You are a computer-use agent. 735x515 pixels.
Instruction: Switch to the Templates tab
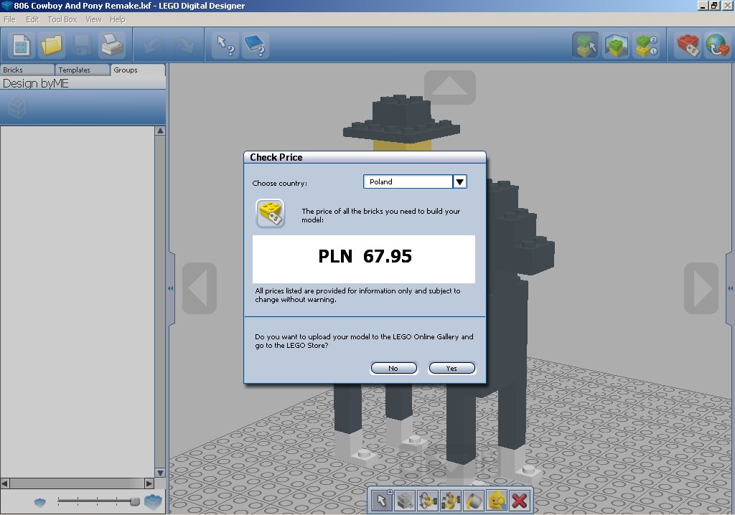pyautogui.click(x=83, y=70)
